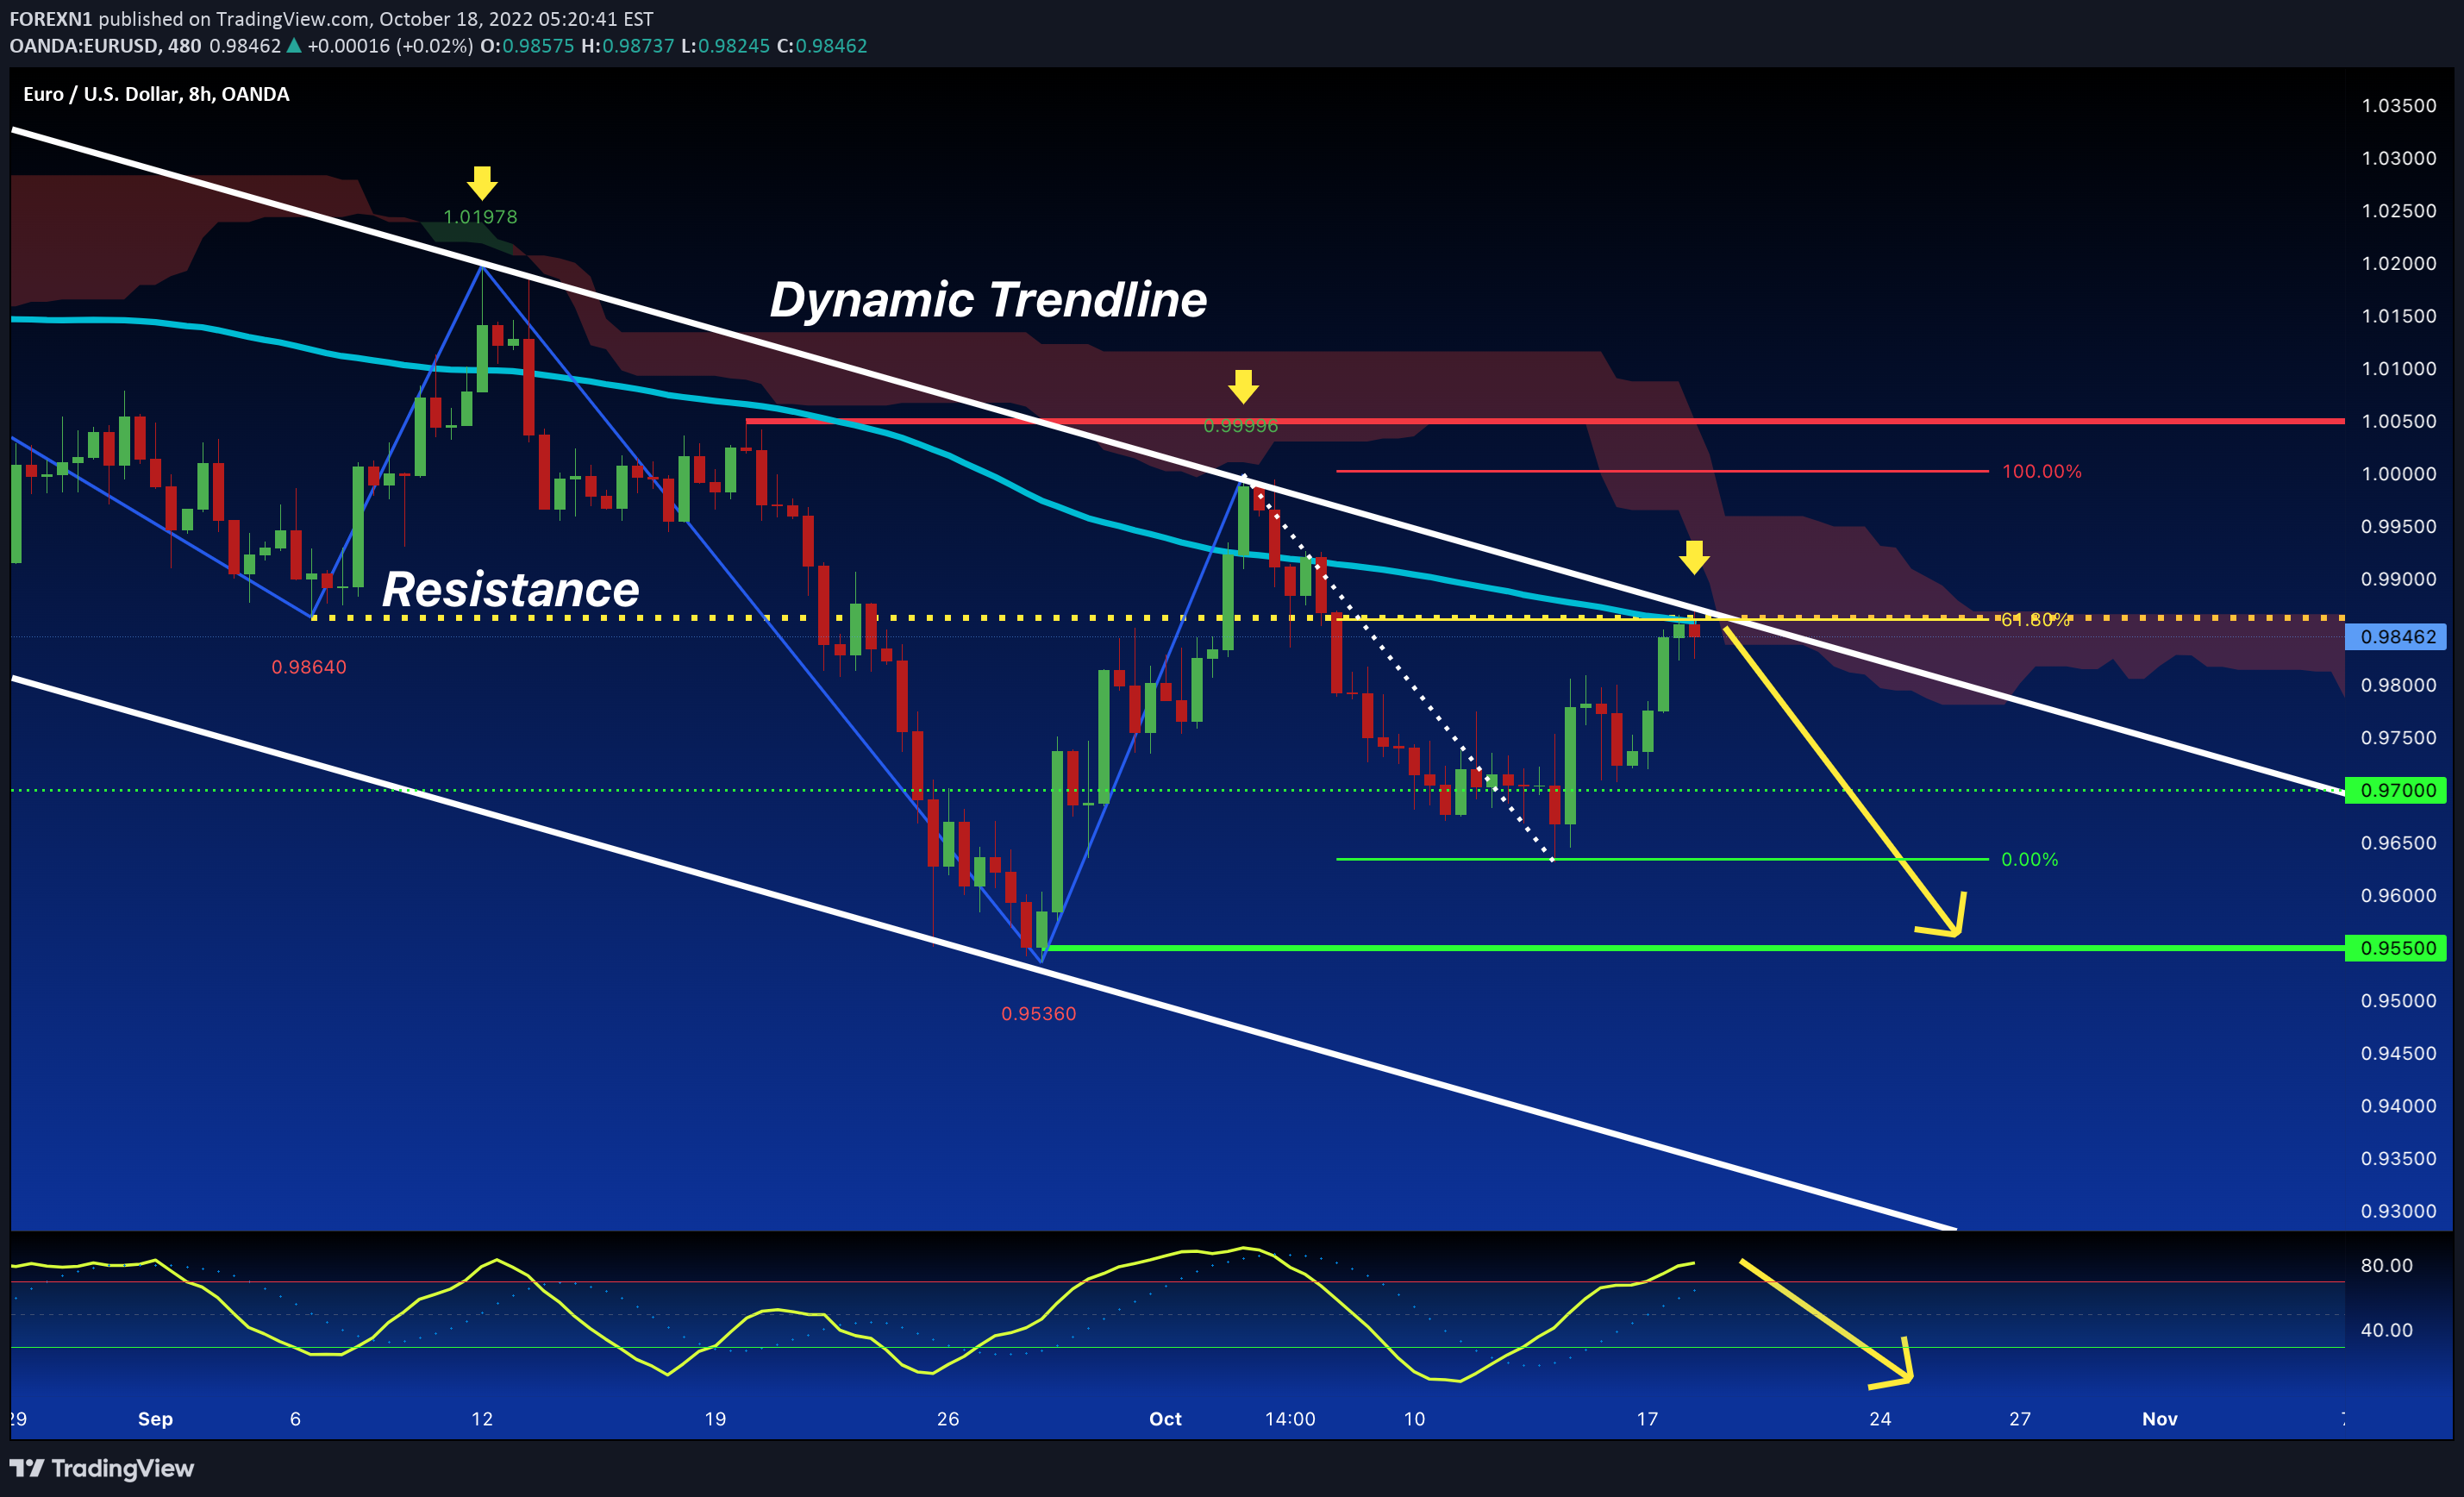2464x1497 pixels.
Task: Click the yellow arrow marker above 0.99996
Action: click(1243, 387)
